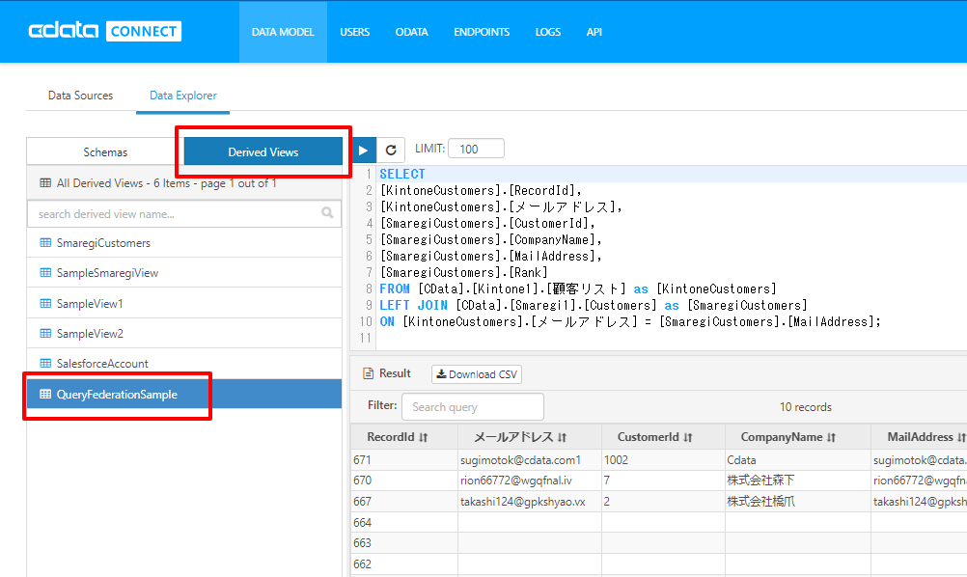This screenshot has height=577, width=967.
Task: Select the Derived Views tab
Action: (x=263, y=151)
